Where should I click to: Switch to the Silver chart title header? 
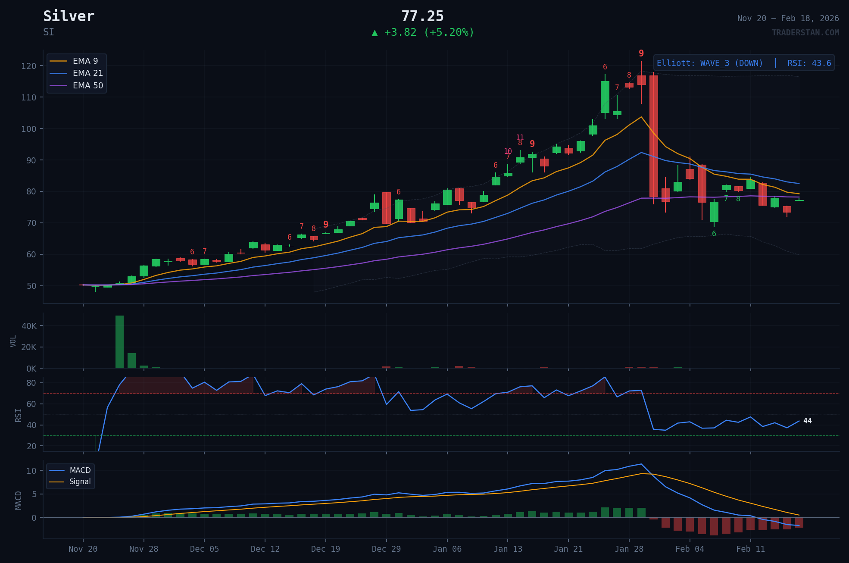(69, 16)
